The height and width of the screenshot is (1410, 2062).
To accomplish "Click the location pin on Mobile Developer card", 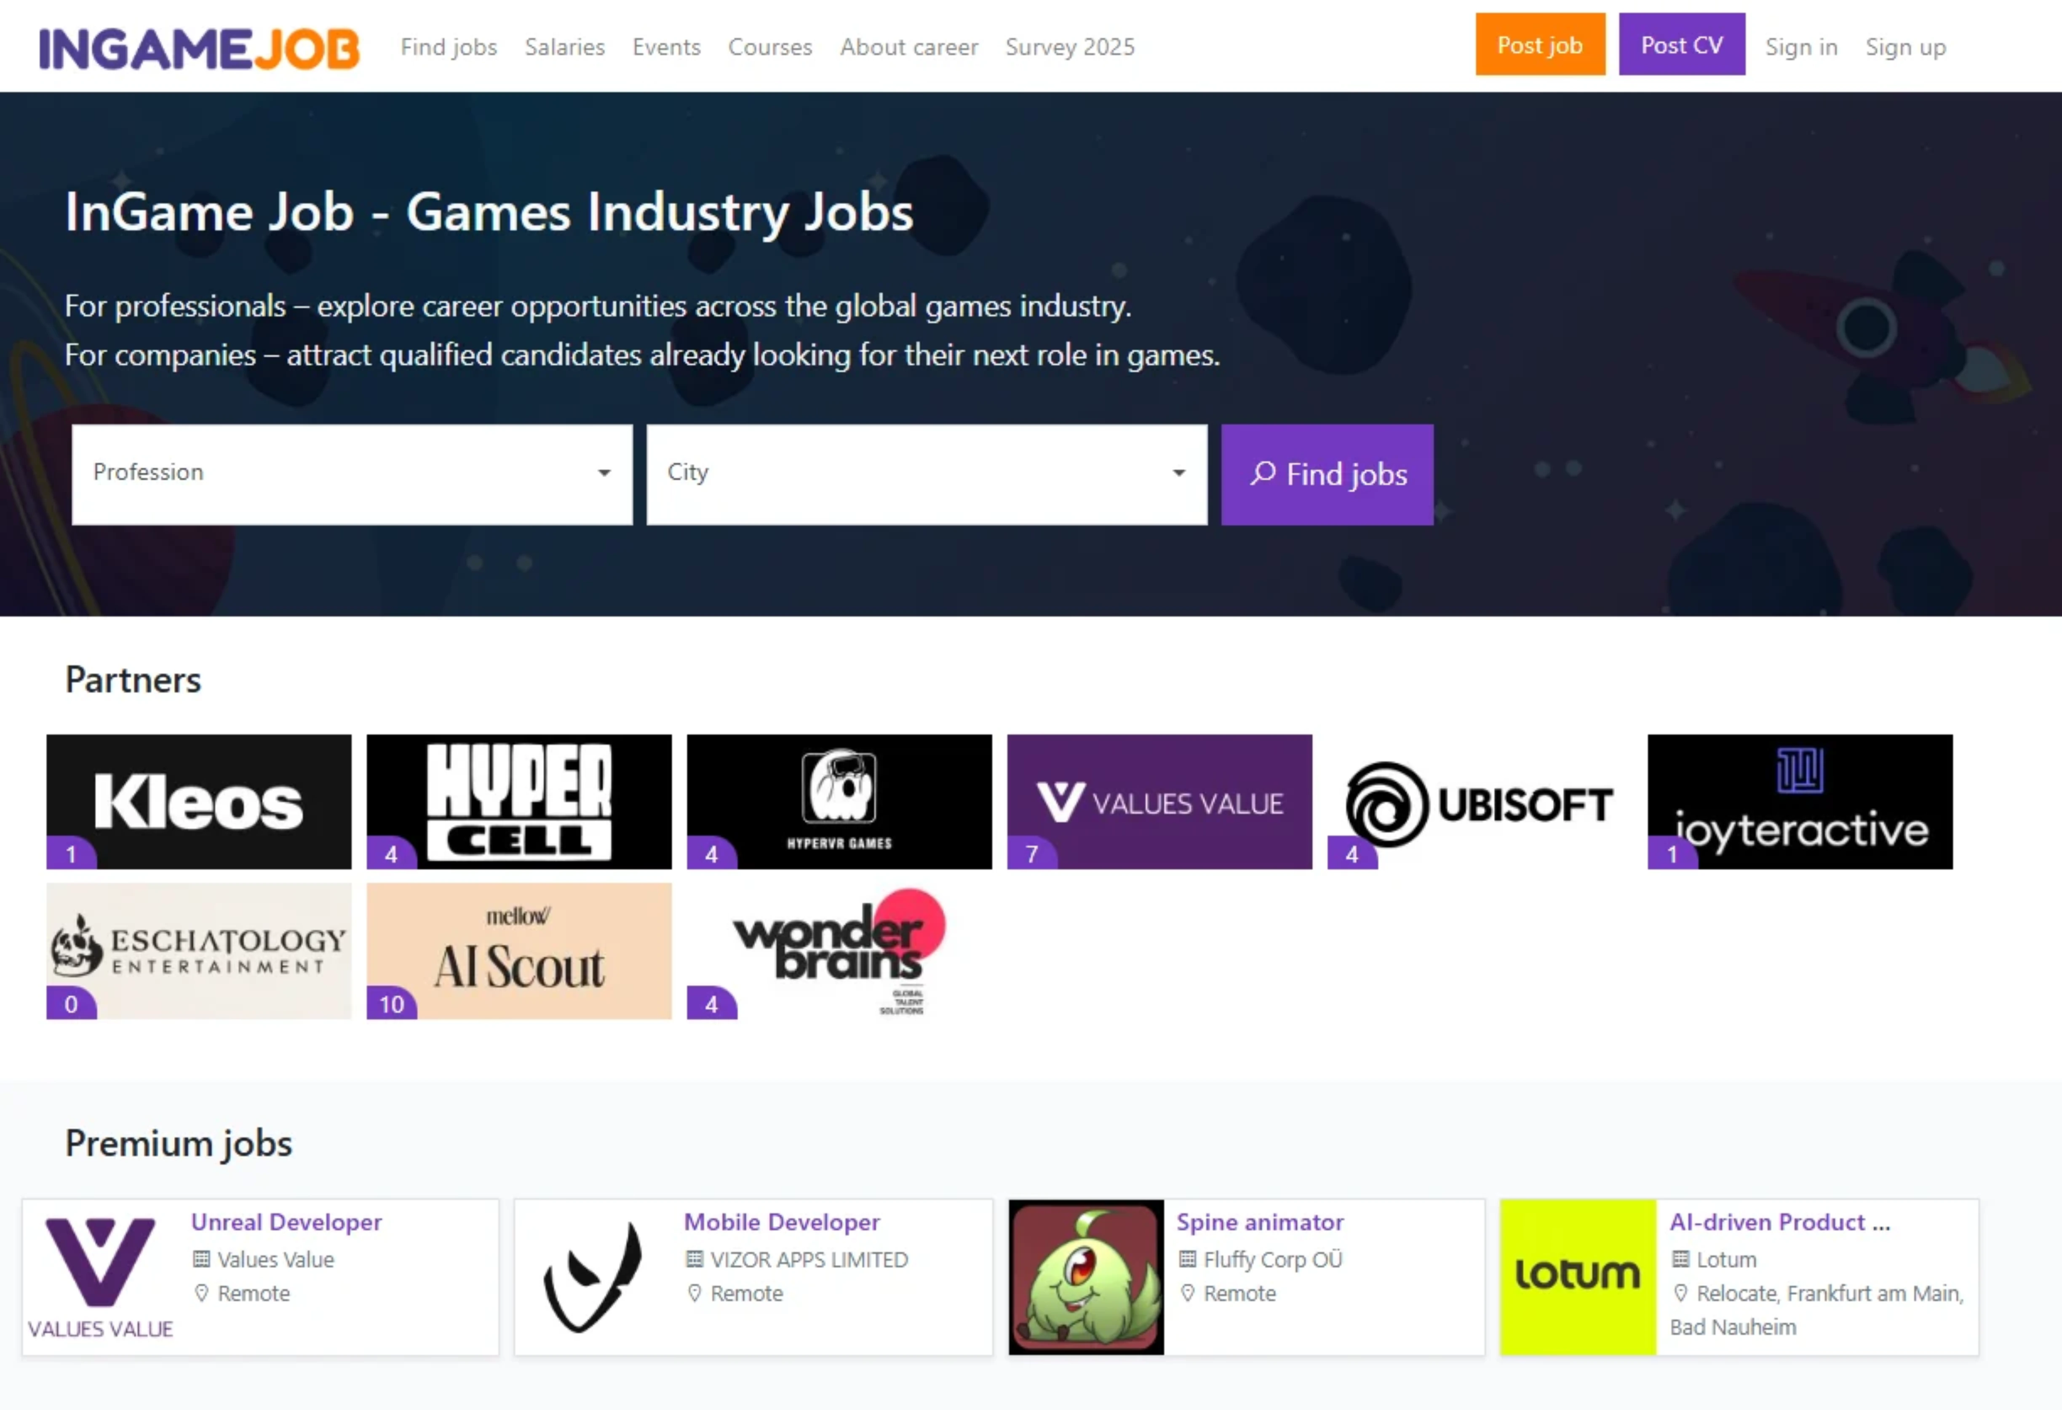I will click(x=695, y=1293).
